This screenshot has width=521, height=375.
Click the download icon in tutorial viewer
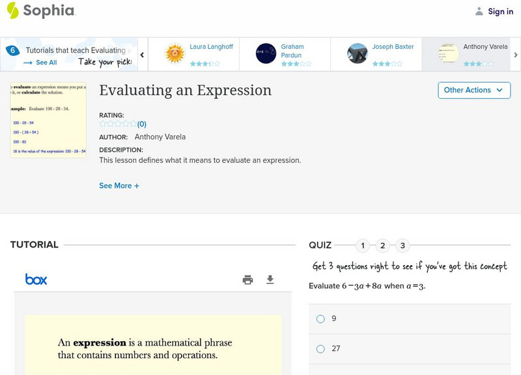[x=270, y=280]
